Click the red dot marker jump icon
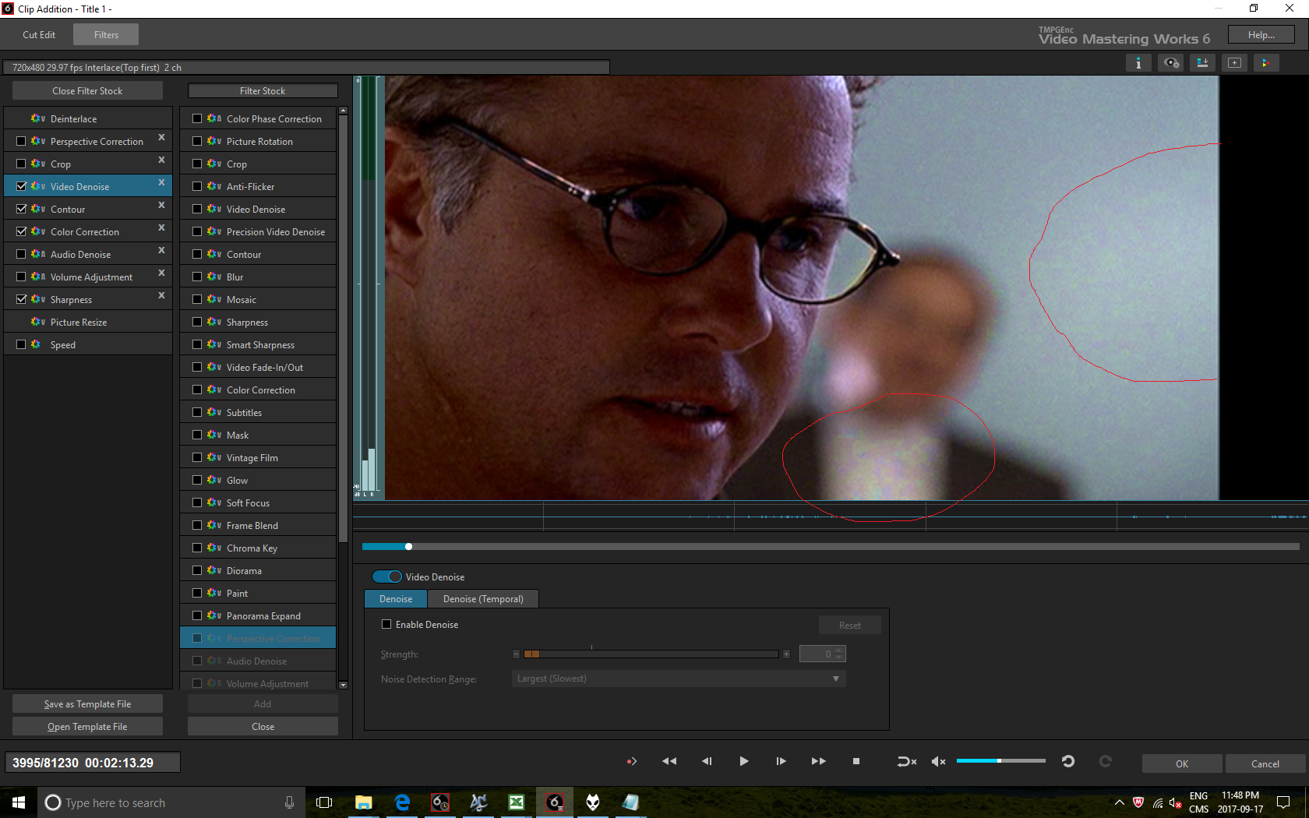Viewport: 1309px width, 818px height. pyautogui.click(x=632, y=761)
